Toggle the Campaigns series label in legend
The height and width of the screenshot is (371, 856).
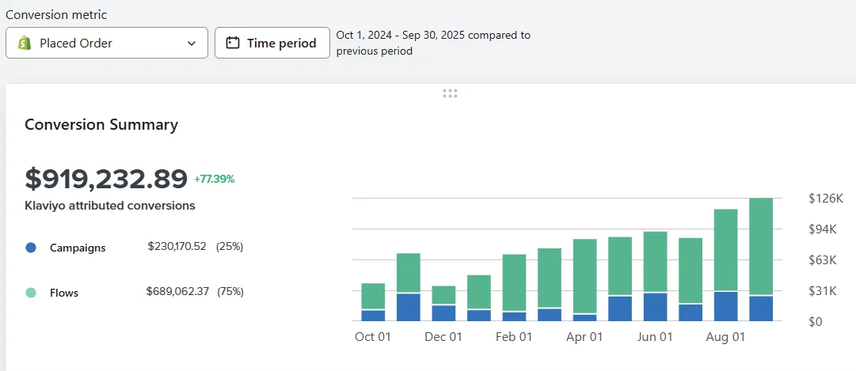click(78, 248)
